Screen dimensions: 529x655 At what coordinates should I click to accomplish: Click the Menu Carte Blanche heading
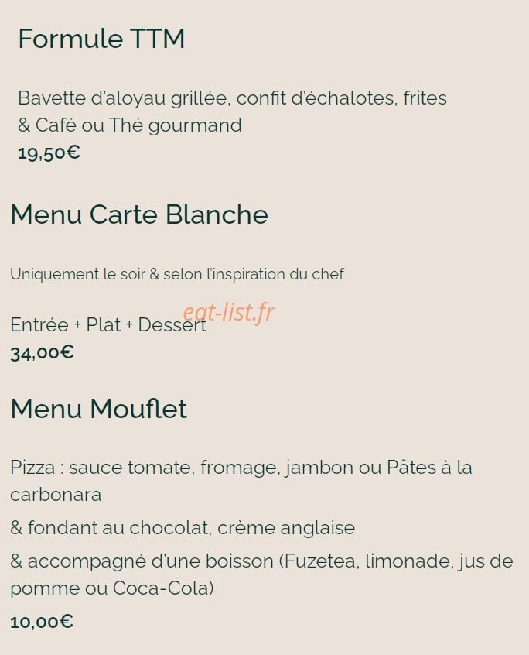tap(139, 214)
